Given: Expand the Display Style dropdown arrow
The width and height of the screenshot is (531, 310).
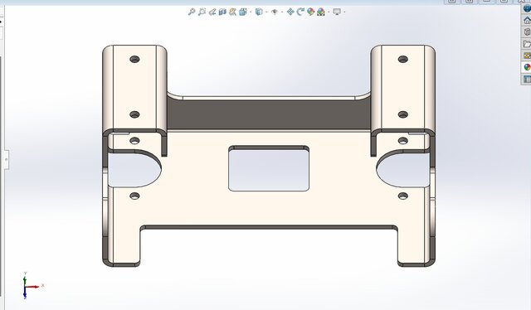Looking at the screenshot, I should click(266, 12).
